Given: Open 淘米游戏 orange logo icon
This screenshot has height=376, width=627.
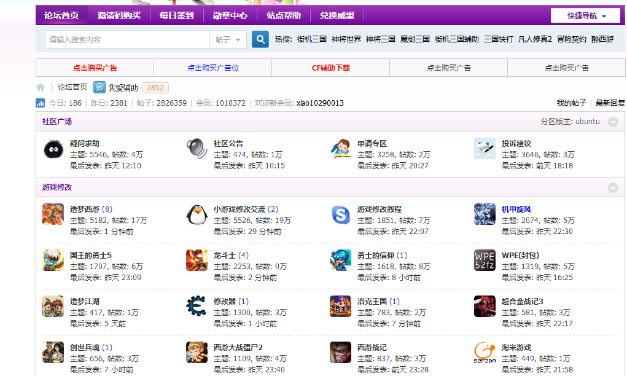Looking at the screenshot, I should pyautogui.click(x=485, y=352).
